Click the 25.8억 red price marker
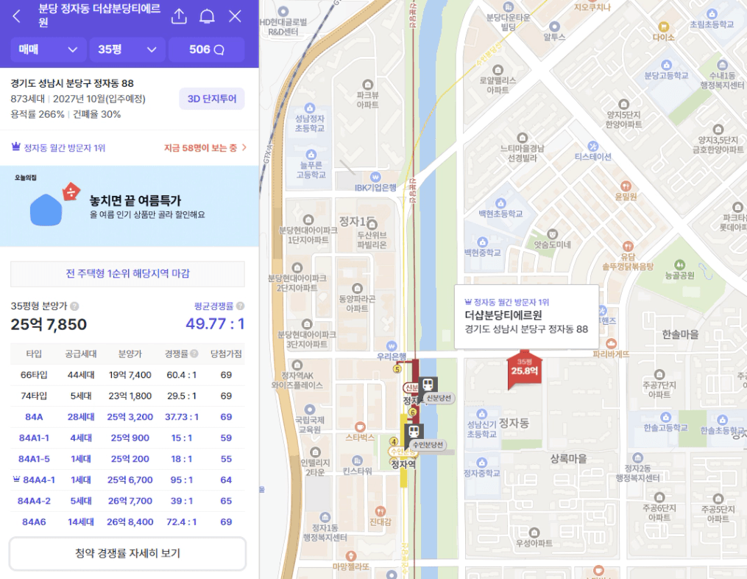 (524, 368)
